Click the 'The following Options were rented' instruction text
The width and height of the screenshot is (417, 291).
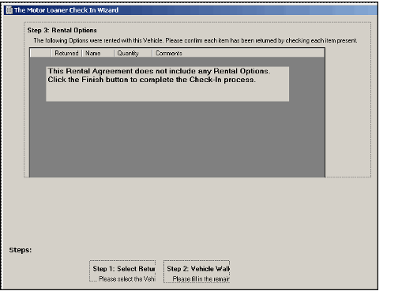[x=195, y=41]
